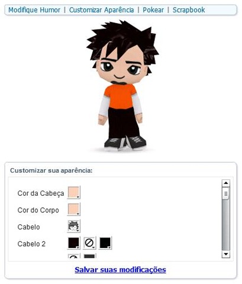Screen dimensions: 242x284
Task: Go to Scrapbook
Action: pos(189,10)
